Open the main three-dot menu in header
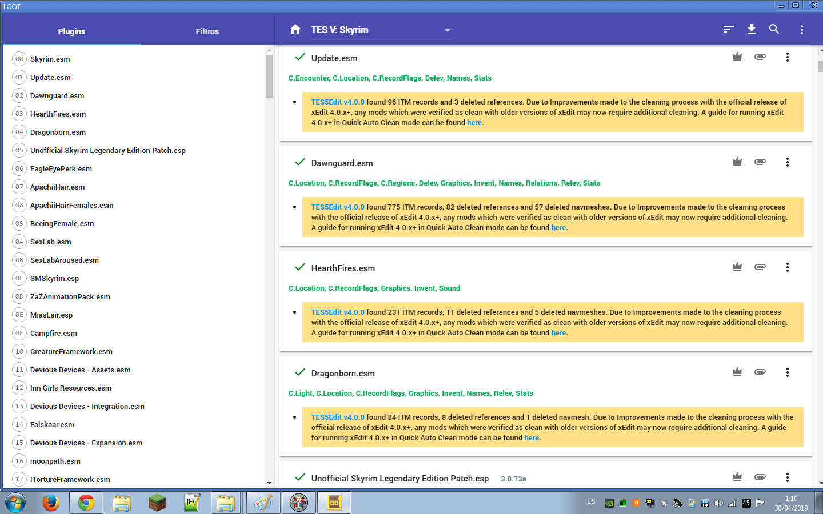 coord(802,30)
